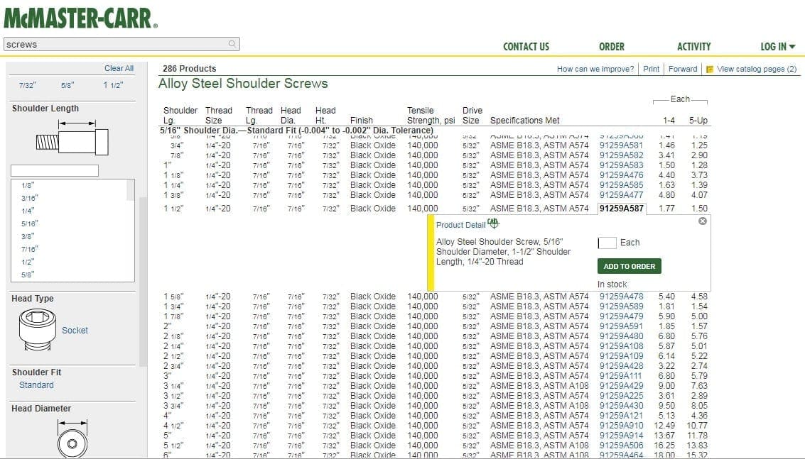Screen dimensions: 805x459
Task: Open part number 91259A225
Action: click(x=621, y=395)
